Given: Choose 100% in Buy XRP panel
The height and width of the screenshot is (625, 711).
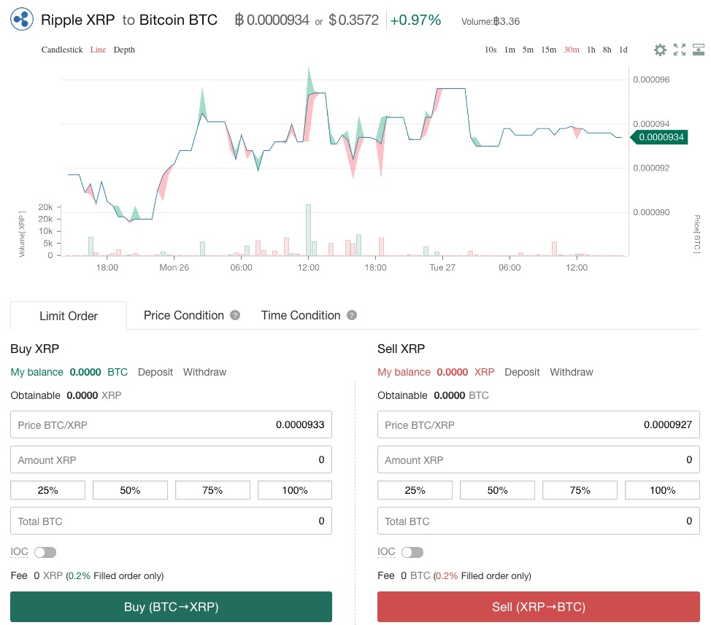Looking at the screenshot, I should tap(295, 490).
